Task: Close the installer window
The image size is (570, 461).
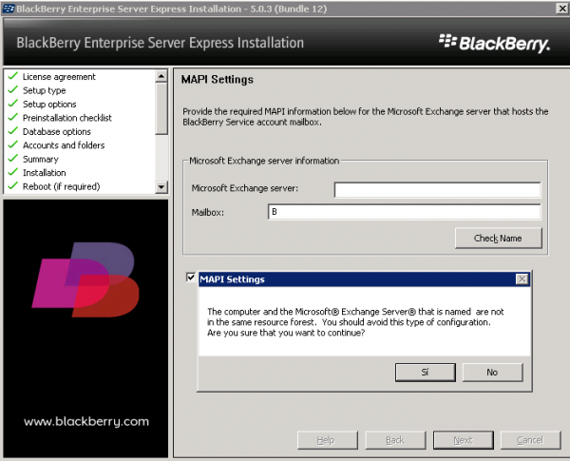Action: pyautogui.click(x=562, y=8)
